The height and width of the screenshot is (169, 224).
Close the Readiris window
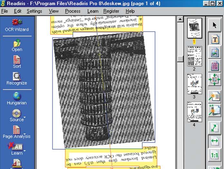click(x=219, y=3)
